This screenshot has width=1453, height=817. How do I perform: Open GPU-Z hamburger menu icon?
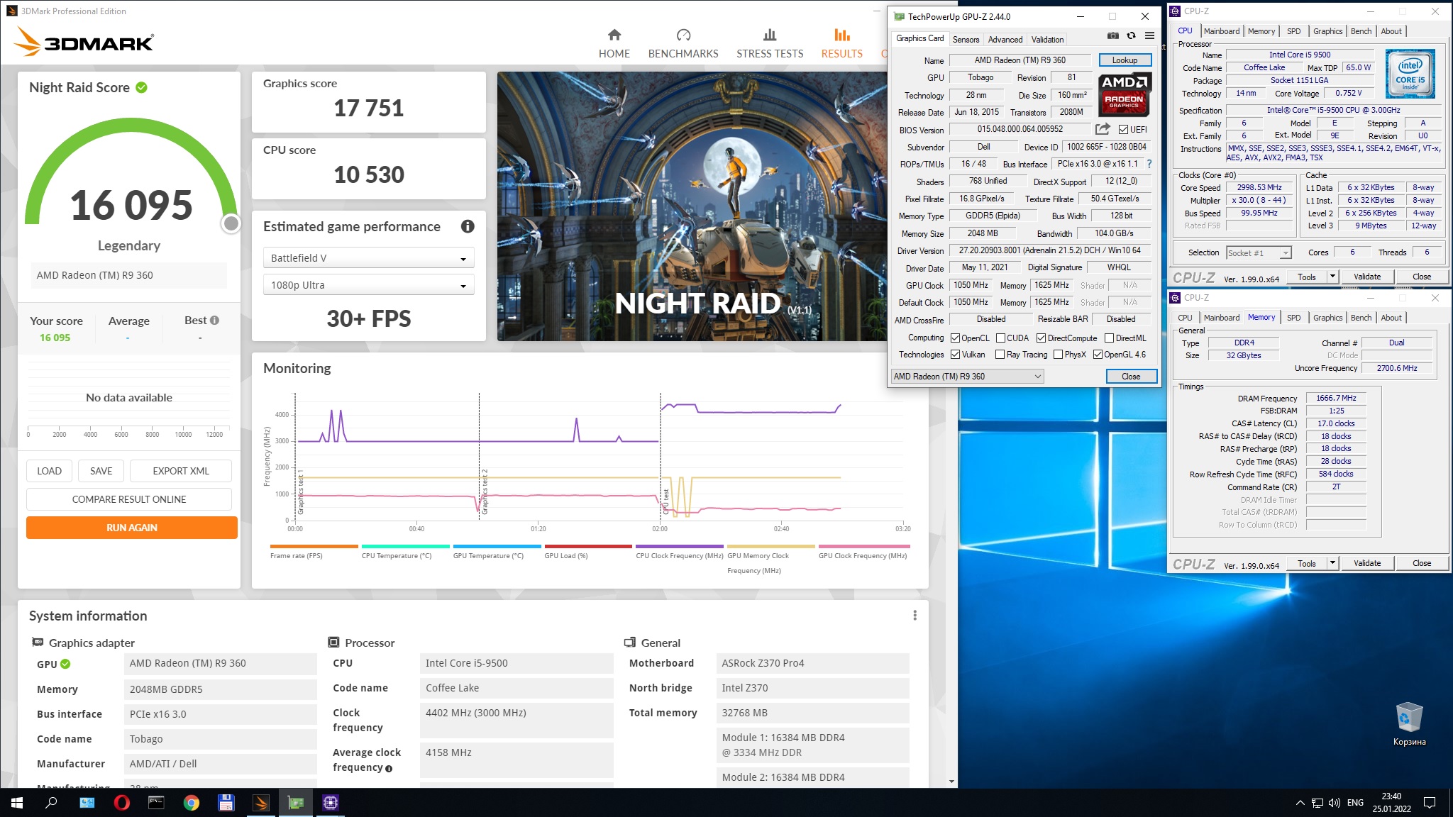click(x=1149, y=35)
